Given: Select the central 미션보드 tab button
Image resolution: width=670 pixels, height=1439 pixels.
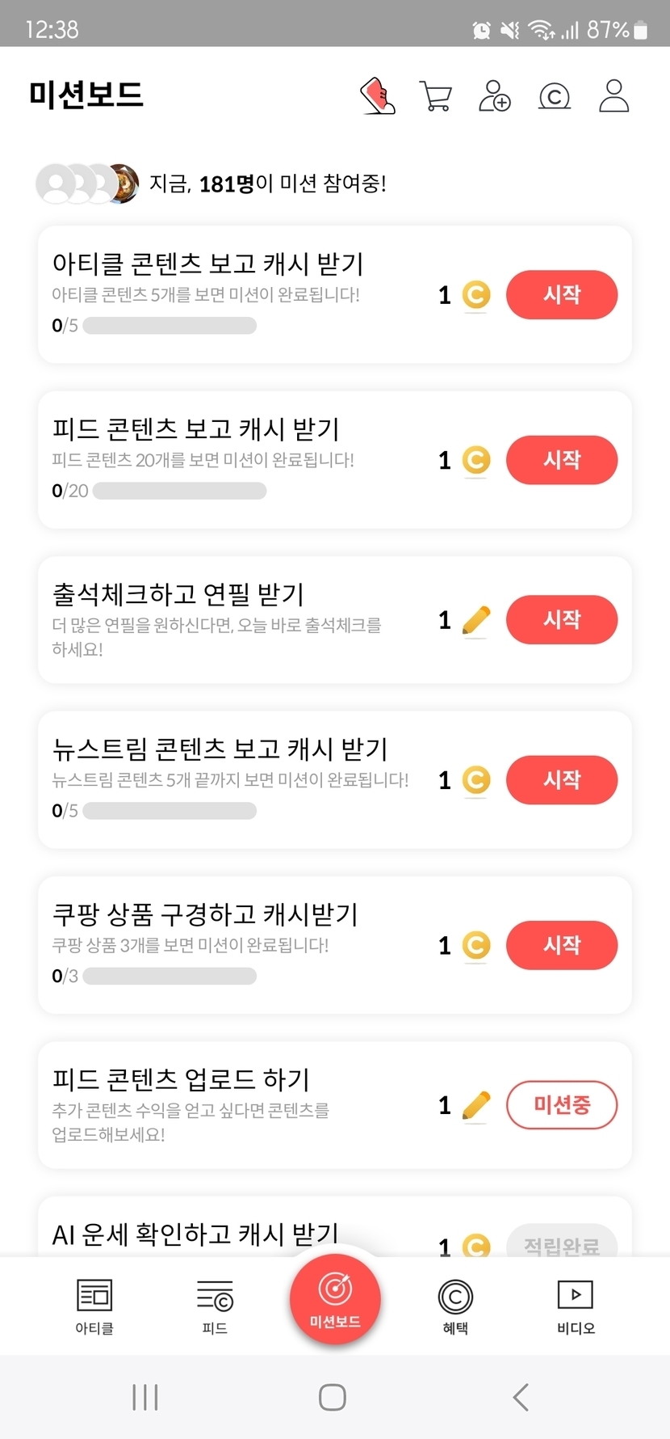Looking at the screenshot, I should point(335,1299).
